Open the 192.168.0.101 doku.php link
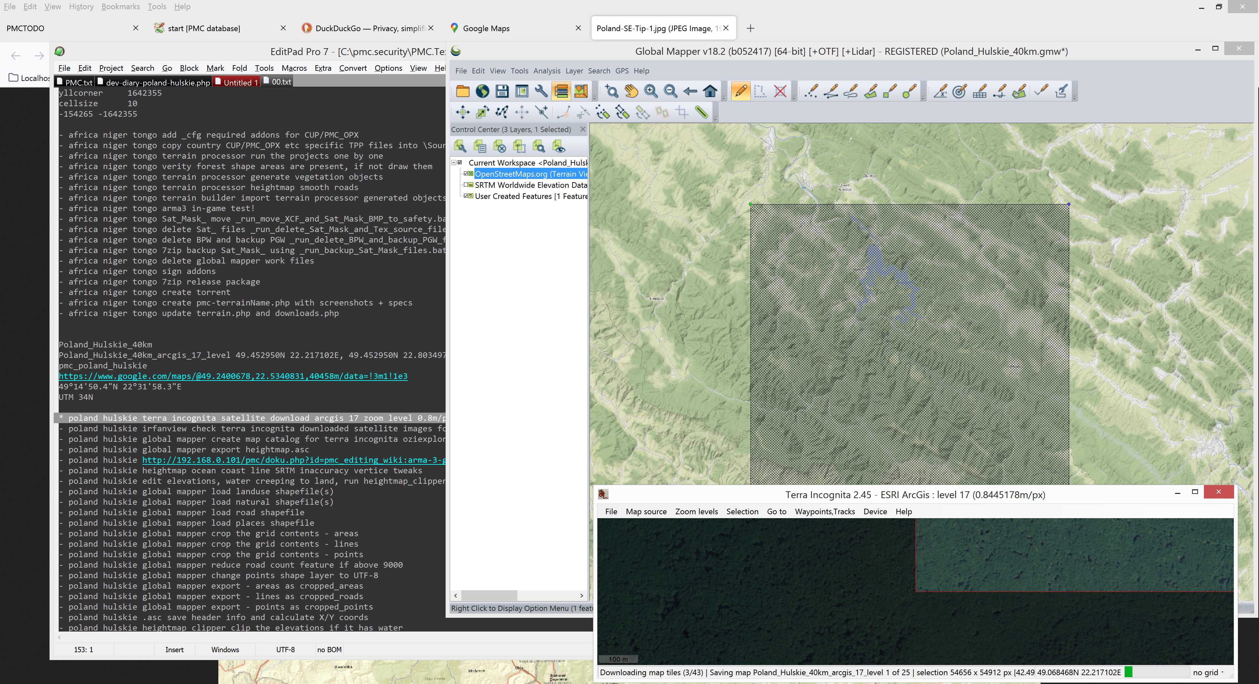Viewport: 1259px width, 684px height. coord(294,460)
